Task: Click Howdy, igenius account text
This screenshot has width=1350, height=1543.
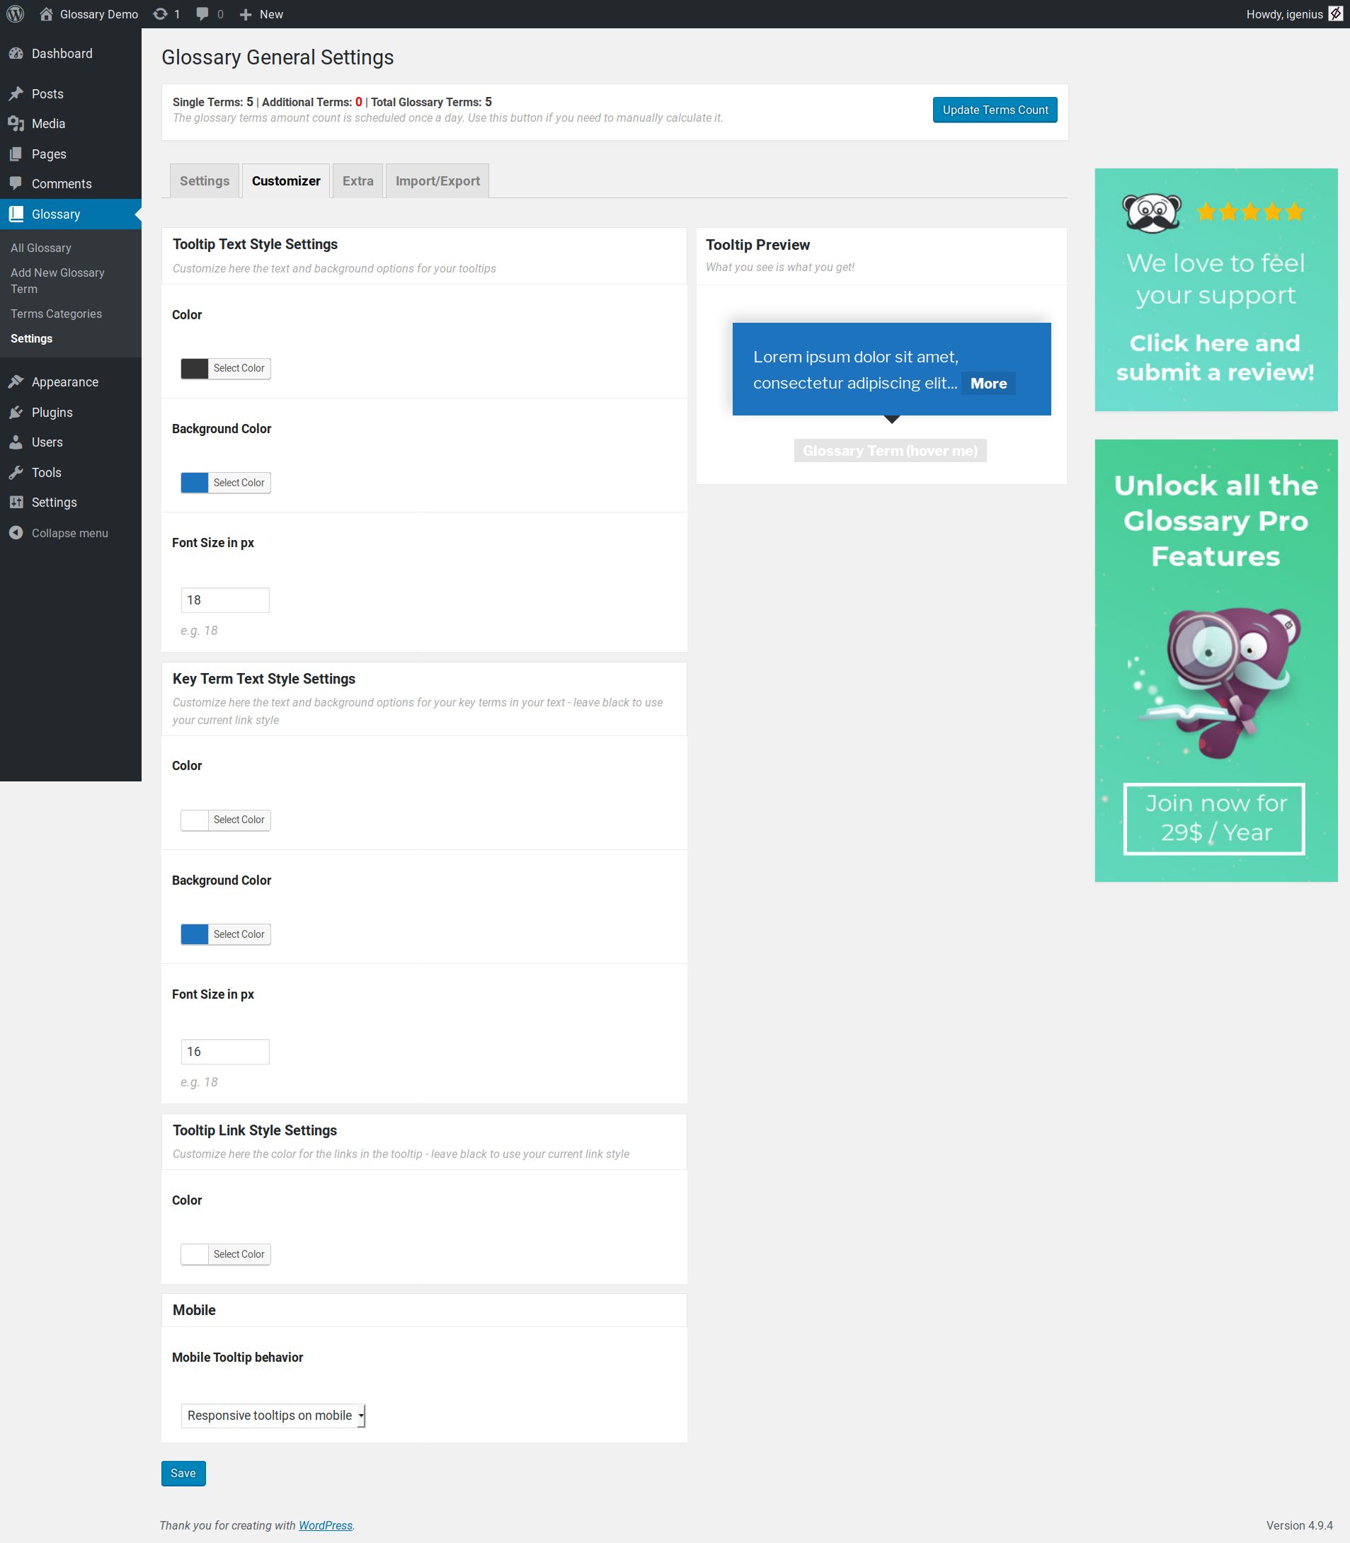Action: point(1283,14)
